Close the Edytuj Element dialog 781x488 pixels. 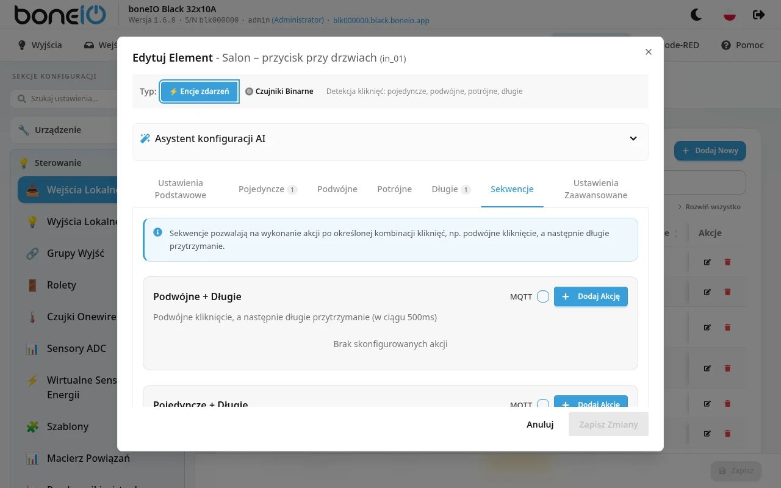649,52
